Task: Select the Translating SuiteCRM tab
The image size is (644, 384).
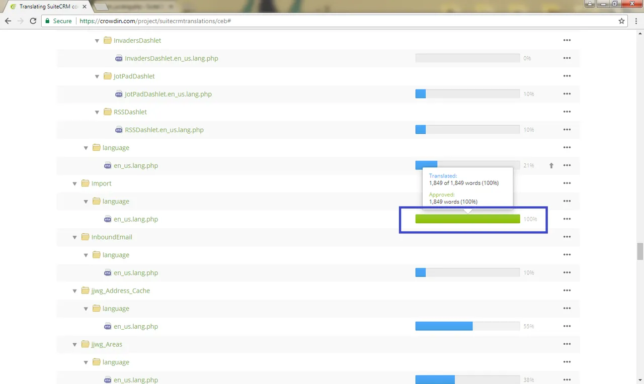Action: tap(47, 7)
